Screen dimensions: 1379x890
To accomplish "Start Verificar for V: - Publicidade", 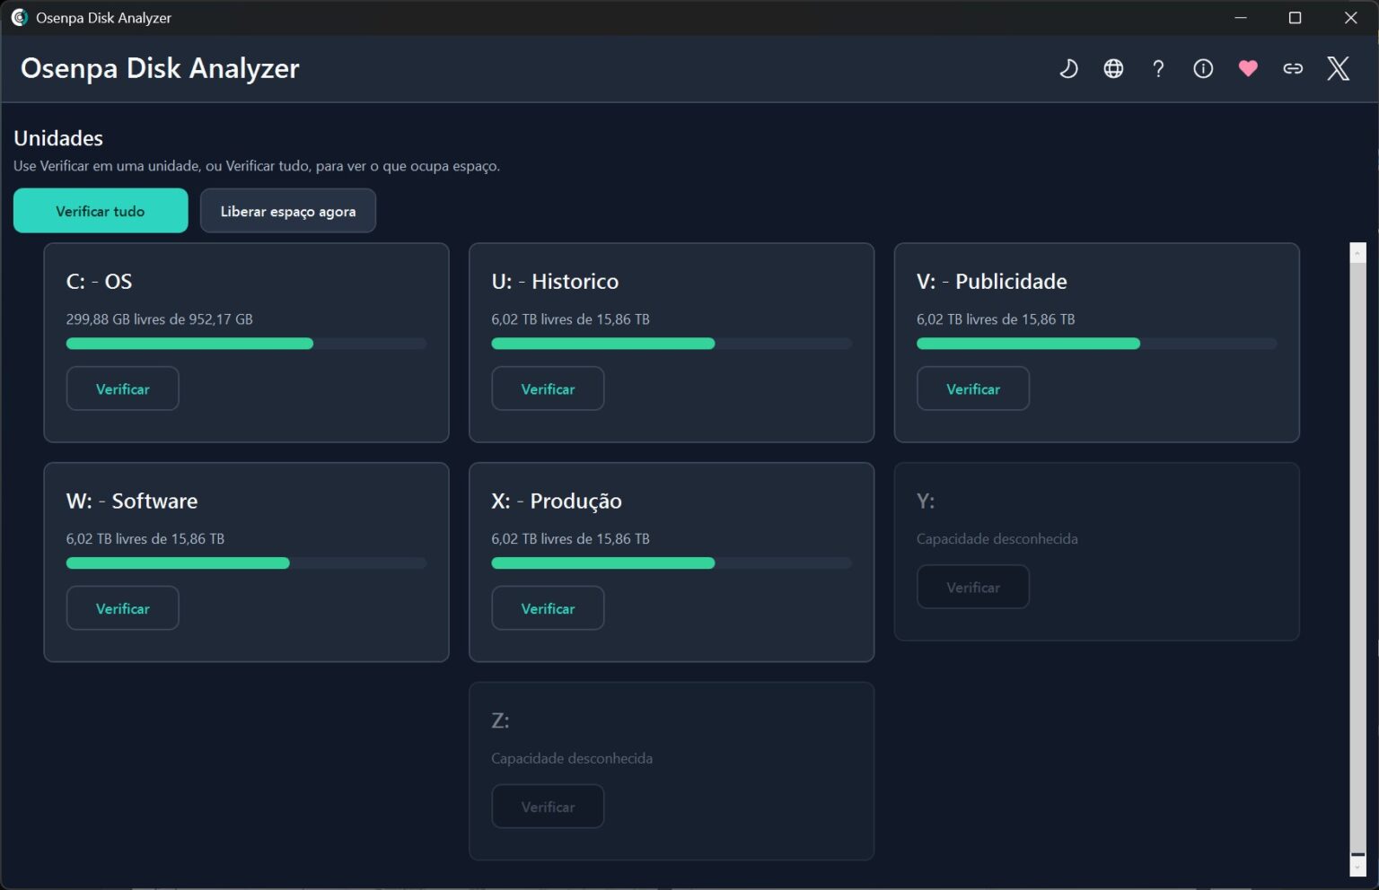I will point(973,388).
